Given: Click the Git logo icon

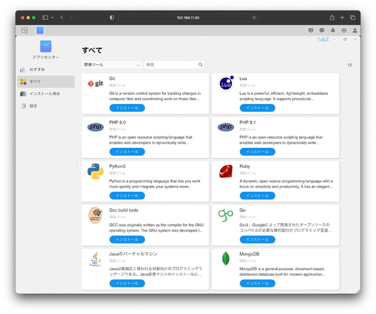Looking at the screenshot, I should [95, 84].
